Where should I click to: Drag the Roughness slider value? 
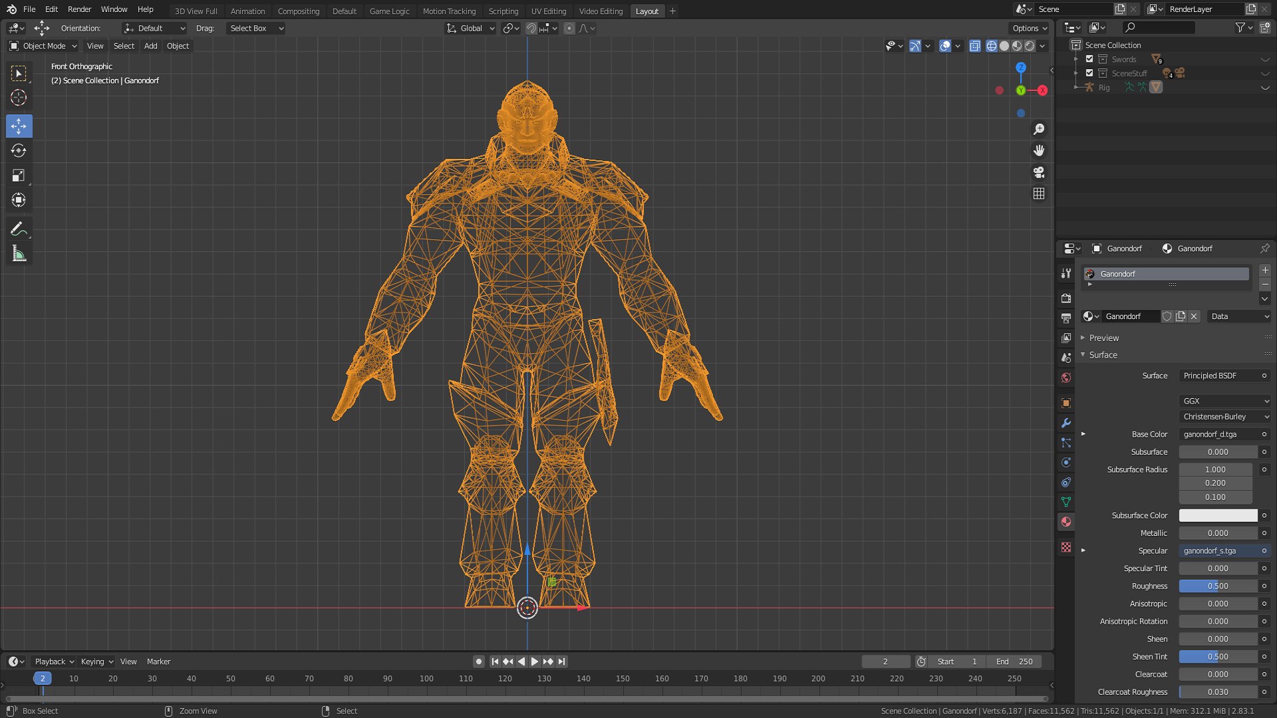coord(1217,586)
